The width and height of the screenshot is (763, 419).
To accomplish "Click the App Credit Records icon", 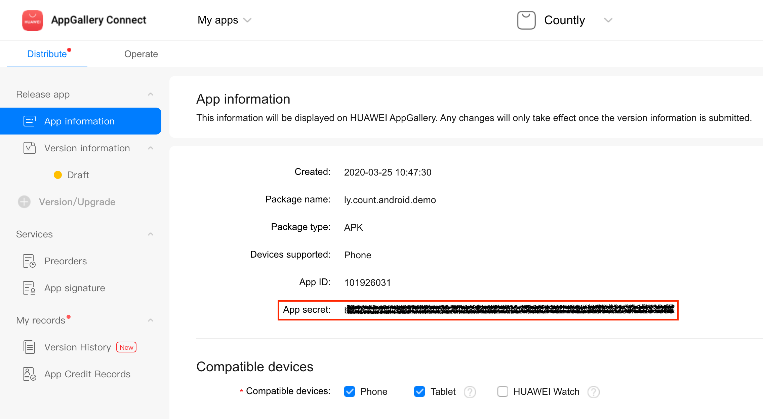I will tap(29, 374).
